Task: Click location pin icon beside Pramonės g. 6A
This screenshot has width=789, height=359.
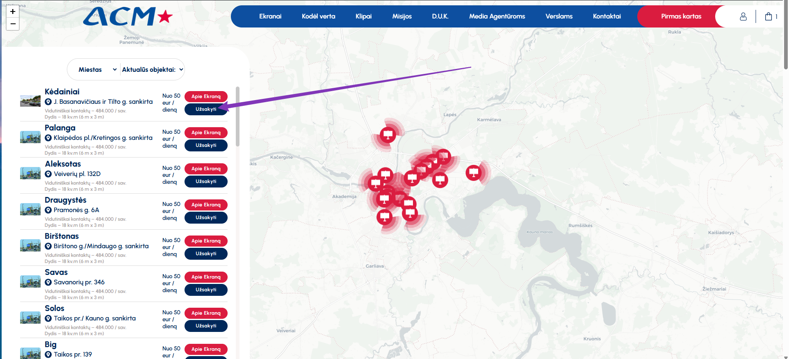Action: pos(48,210)
